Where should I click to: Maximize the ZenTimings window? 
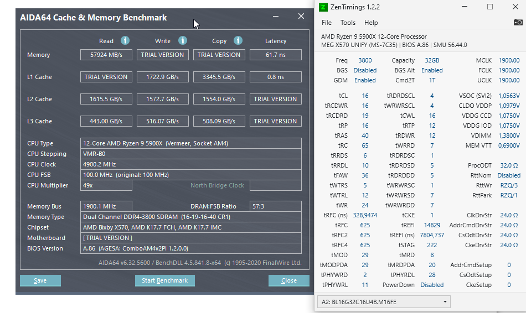tap(490, 7)
